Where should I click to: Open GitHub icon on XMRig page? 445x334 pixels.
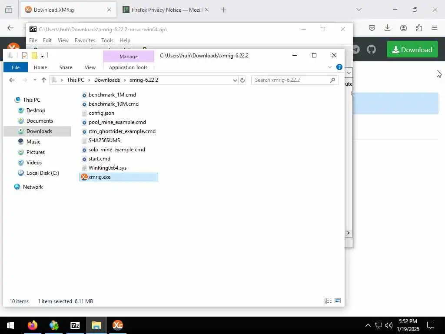pyautogui.click(x=371, y=50)
